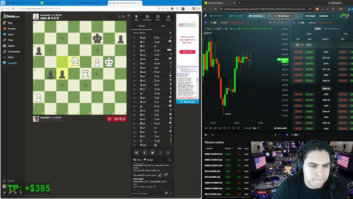This screenshot has height=199, width=353.
Task: Switch to the Info tab
Action: click(163, 26)
